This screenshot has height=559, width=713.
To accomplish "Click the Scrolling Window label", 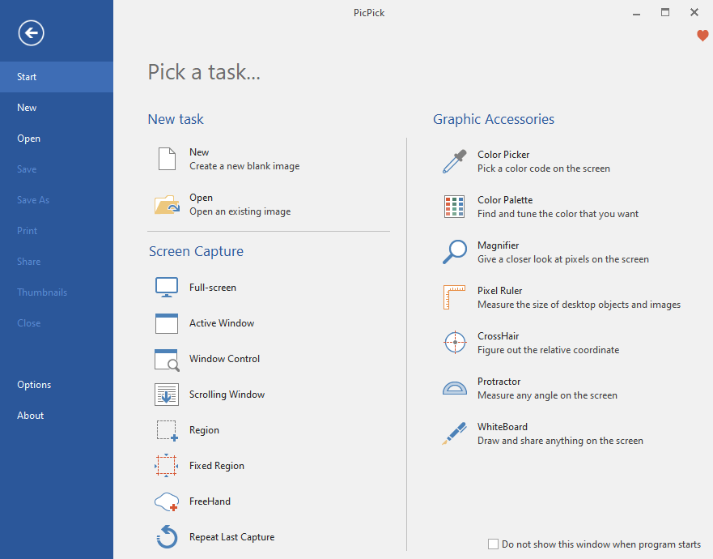I will pos(227,395).
